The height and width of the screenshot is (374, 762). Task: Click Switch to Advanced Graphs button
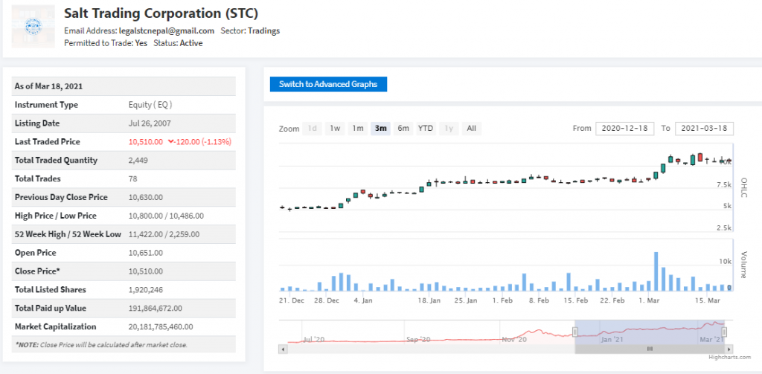click(328, 84)
